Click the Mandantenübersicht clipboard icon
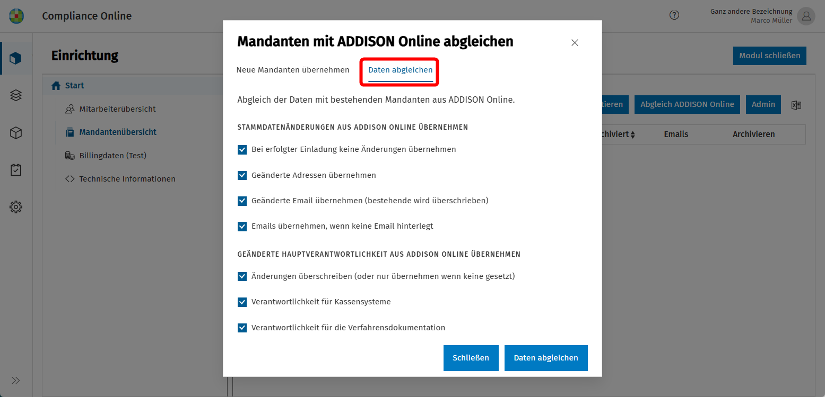This screenshot has width=825, height=397. pyautogui.click(x=70, y=132)
